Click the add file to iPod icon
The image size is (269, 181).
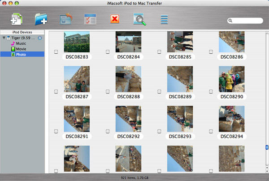[17, 19]
